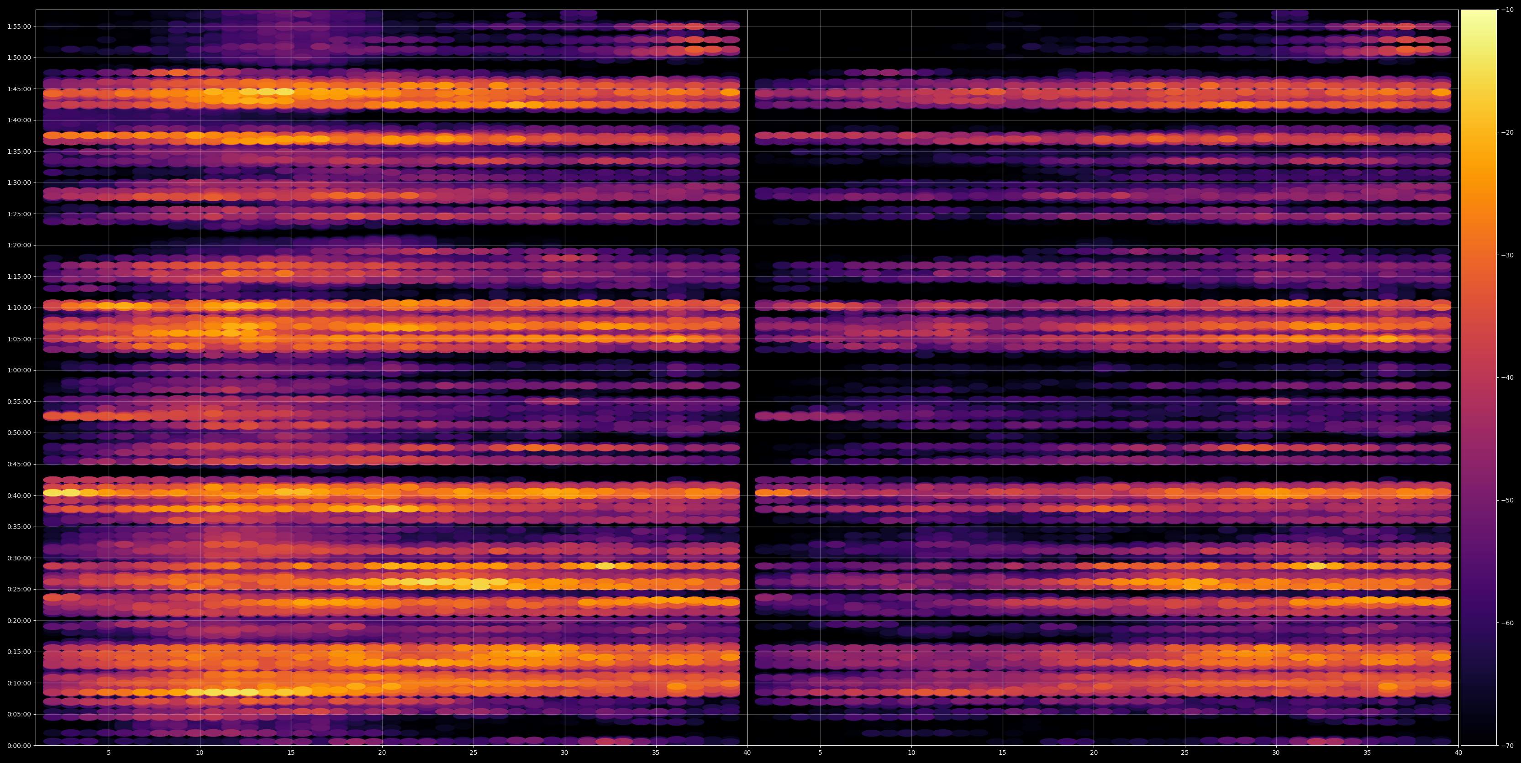
Task: Click the 0:40:00 time axis label
Action: [x=19, y=495]
